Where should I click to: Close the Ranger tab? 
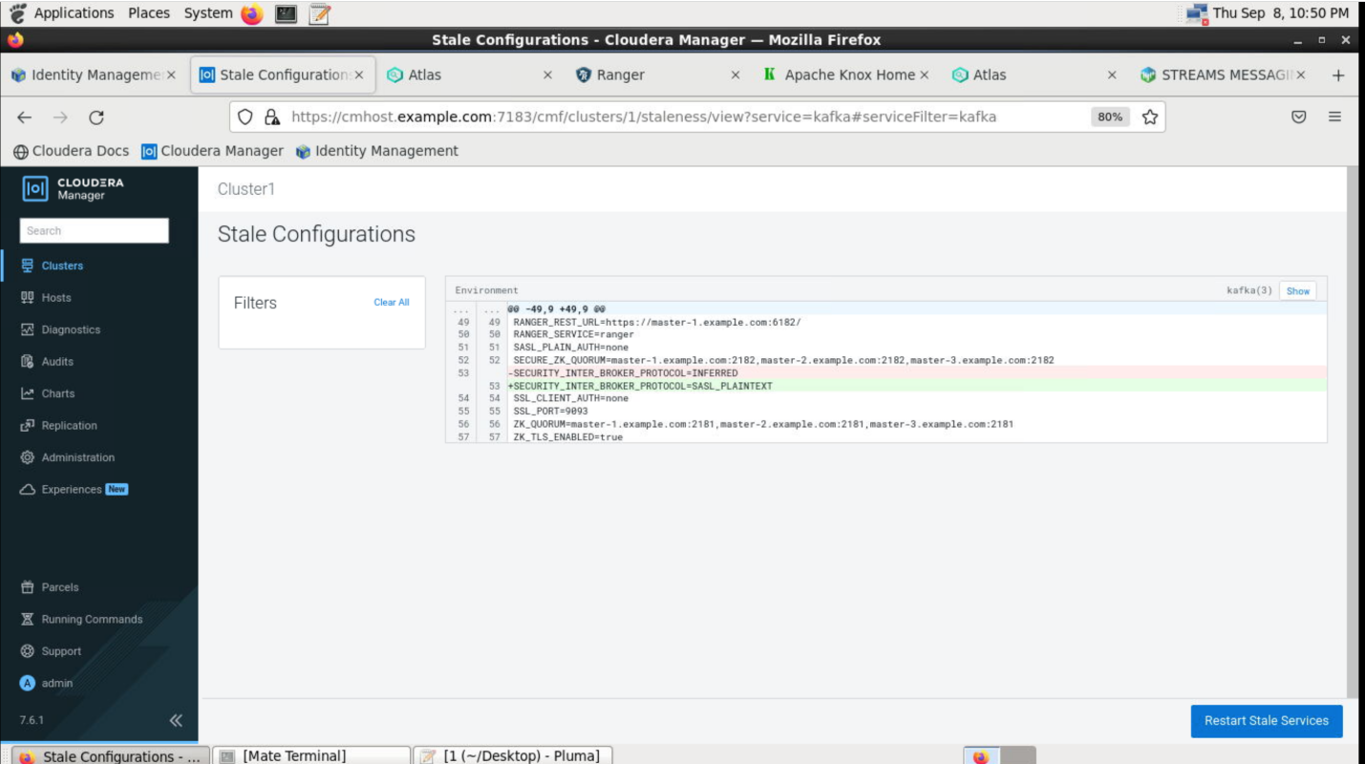pos(736,74)
